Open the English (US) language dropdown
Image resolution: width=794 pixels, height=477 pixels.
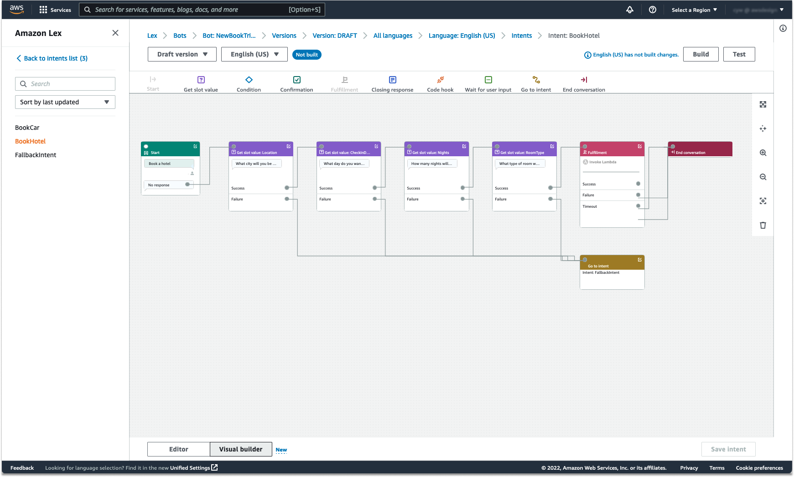(x=254, y=54)
